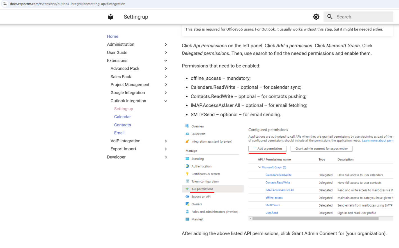Open the Extensions section label
Viewport: 399px width, 248px height.
pos(117,61)
